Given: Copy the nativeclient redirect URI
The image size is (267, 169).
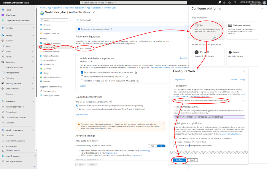Looking at the screenshot, I should [x=136, y=72].
